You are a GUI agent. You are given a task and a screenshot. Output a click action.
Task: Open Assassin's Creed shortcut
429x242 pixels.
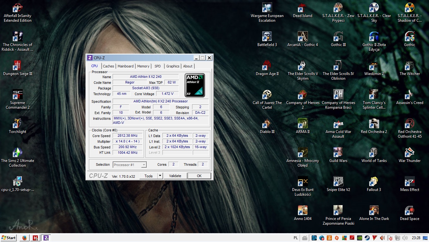[409, 97]
